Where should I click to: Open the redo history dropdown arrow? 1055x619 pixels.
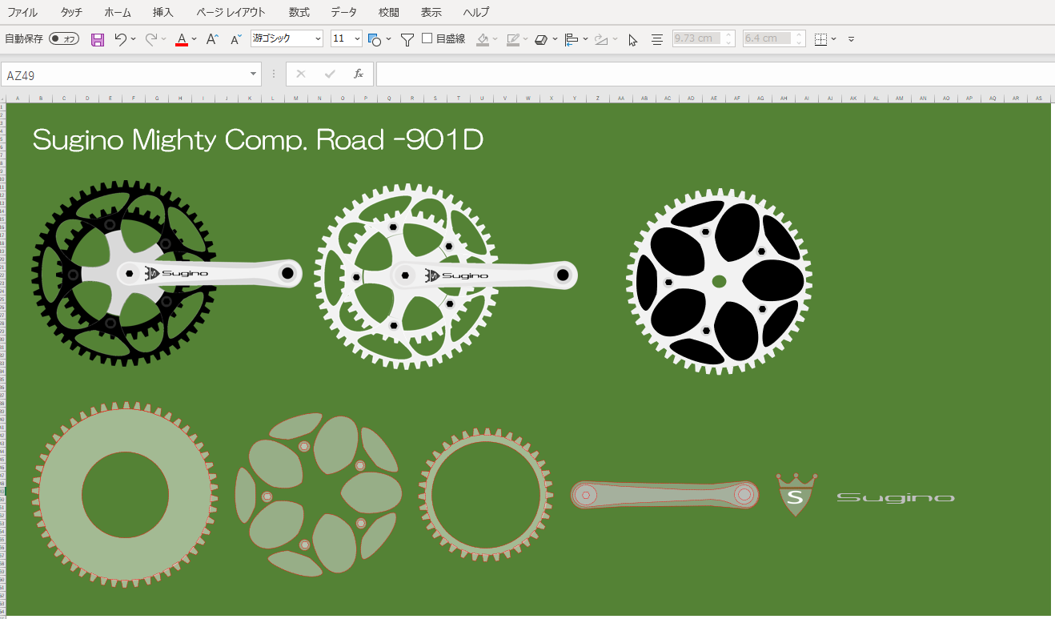click(163, 38)
